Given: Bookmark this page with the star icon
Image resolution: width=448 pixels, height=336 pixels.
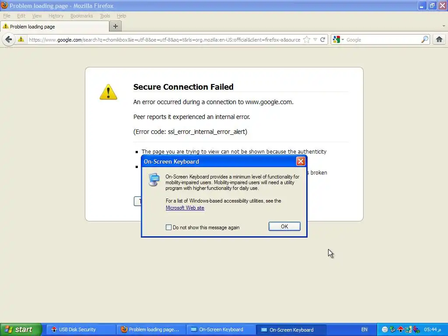Looking at the screenshot, I should pos(307,39).
